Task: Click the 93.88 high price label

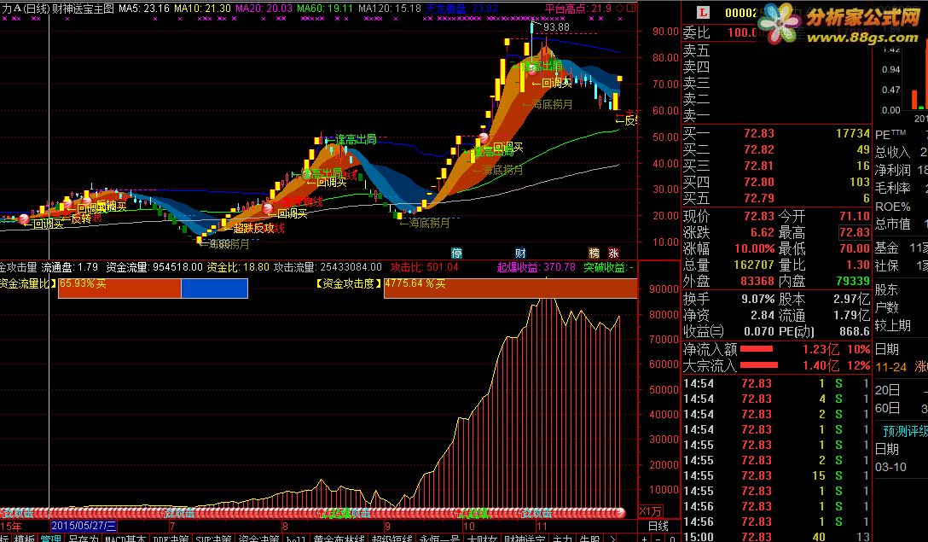Action: point(556,26)
